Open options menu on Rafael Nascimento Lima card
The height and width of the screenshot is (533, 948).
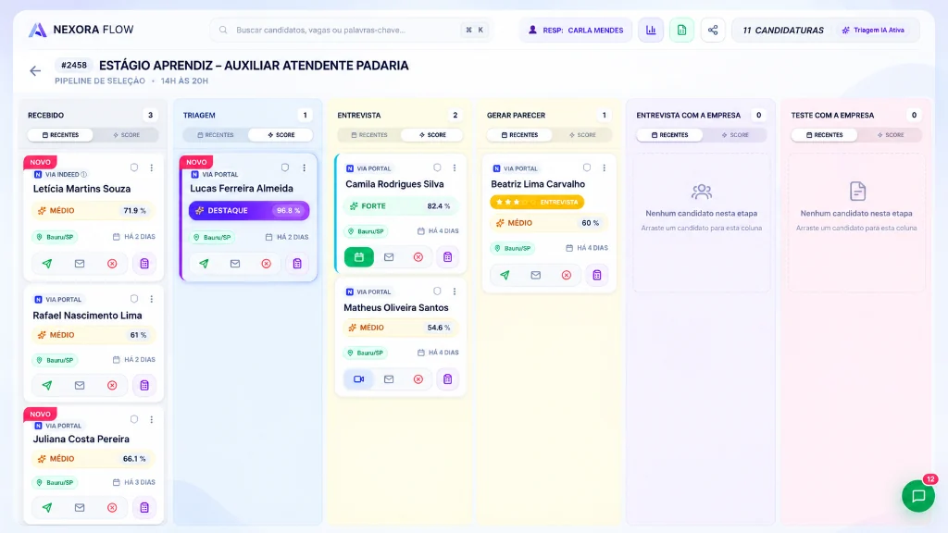[x=152, y=299]
